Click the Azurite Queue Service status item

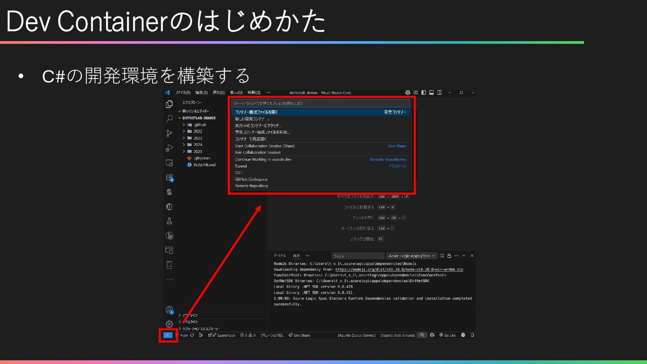(x=357, y=335)
